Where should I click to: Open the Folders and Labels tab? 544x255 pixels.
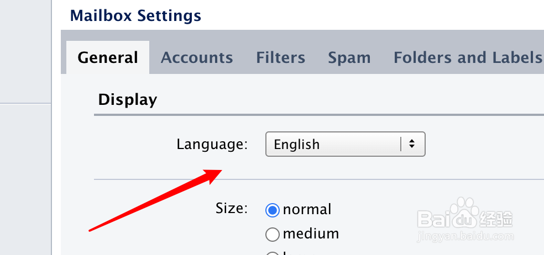[468, 57]
